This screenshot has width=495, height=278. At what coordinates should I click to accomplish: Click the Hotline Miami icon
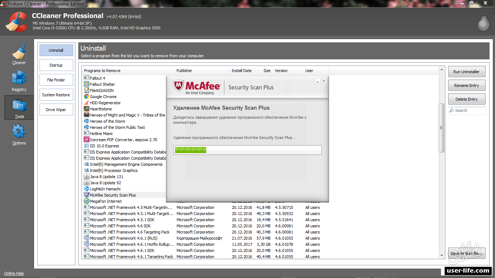(x=87, y=134)
